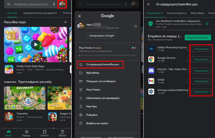Viewport: 215px width, 138px height.
Task: Open the Παιχνίδια παζλ arrow
Action: 65,22
